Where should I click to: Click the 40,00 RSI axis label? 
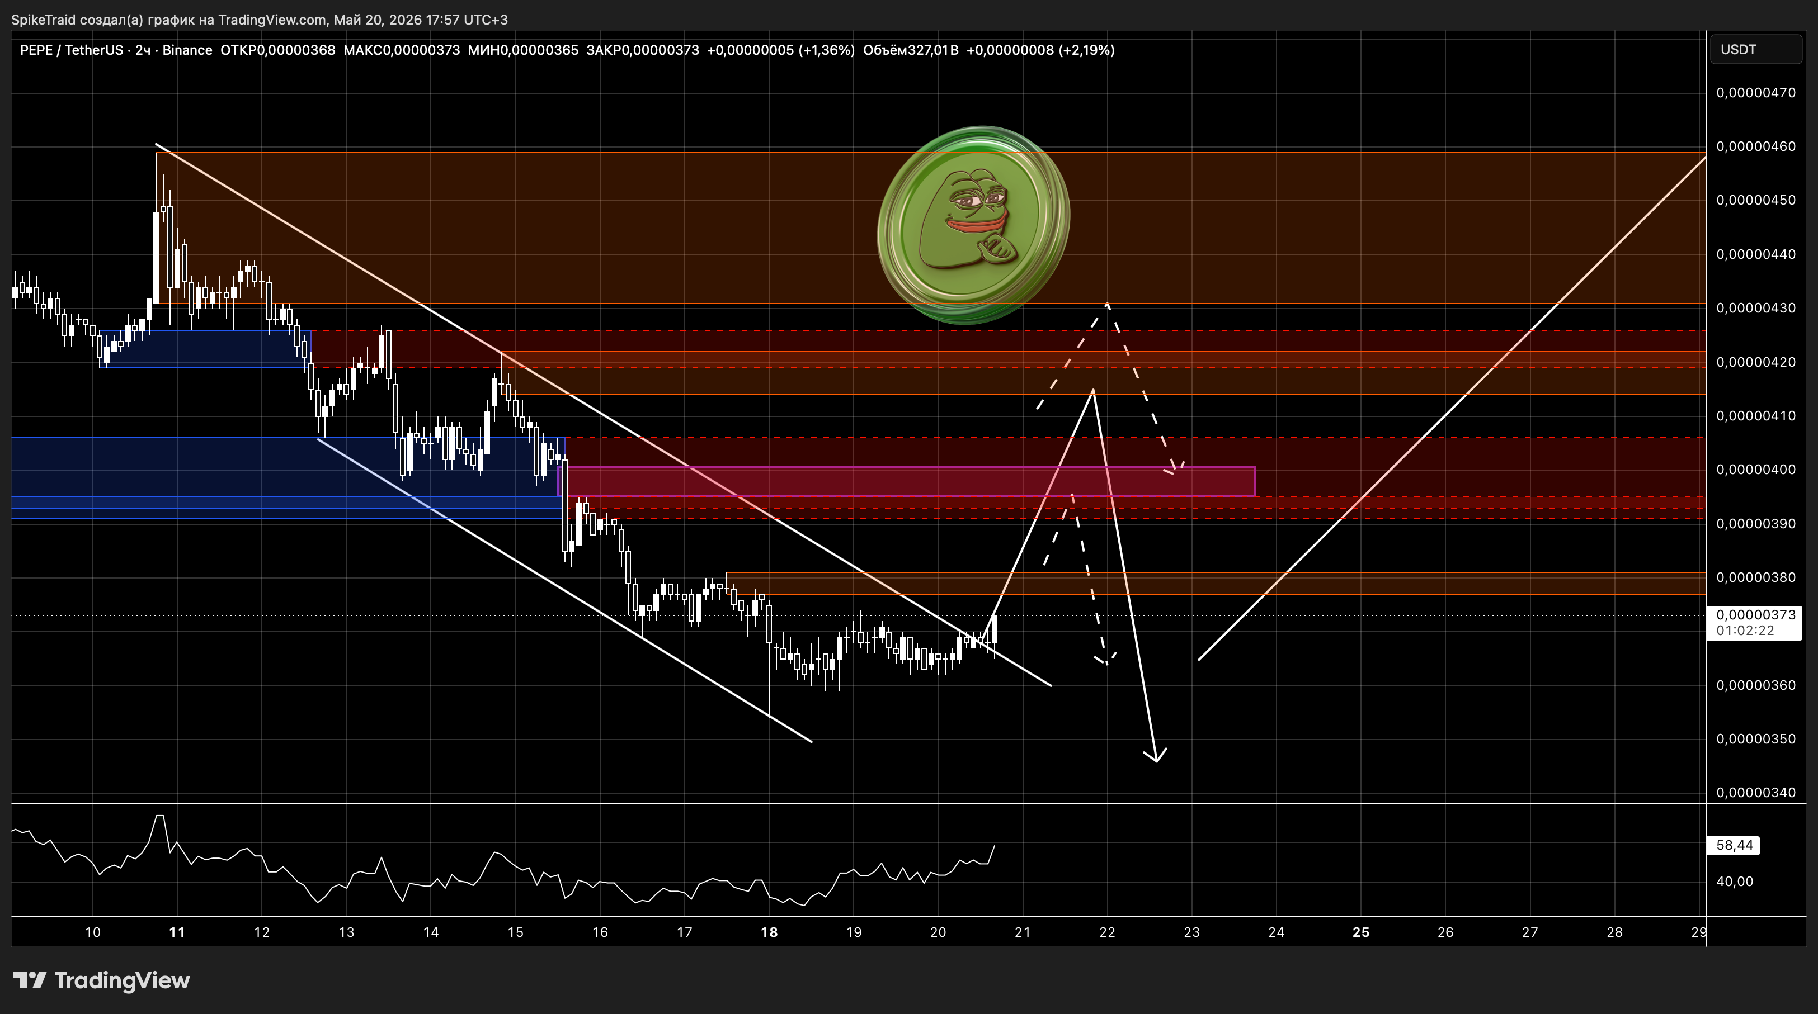pos(1735,882)
